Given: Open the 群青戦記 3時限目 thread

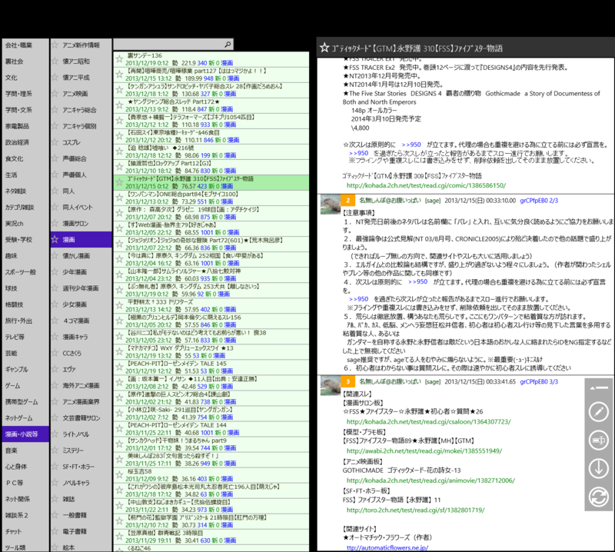Looking at the screenshot, I should tap(211, 537).
